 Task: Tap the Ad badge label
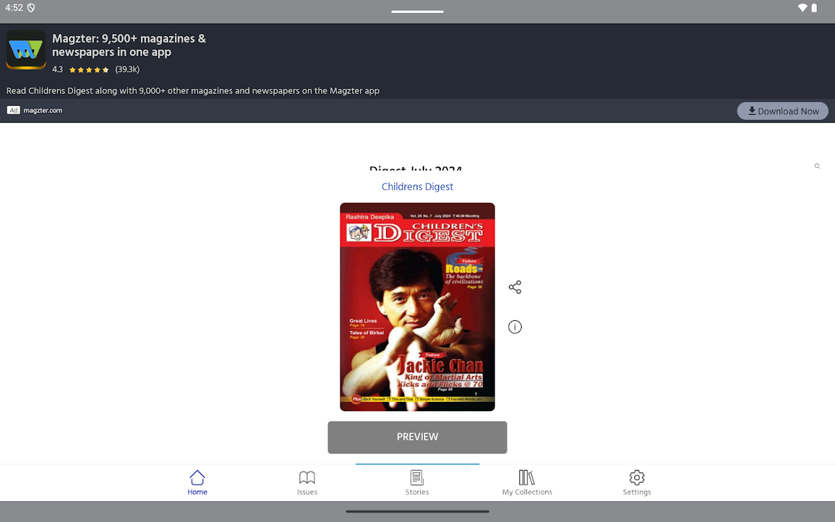click(x=14, y=110)
